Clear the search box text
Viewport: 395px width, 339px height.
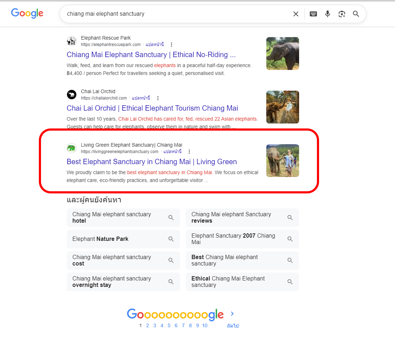coord(296,14)
